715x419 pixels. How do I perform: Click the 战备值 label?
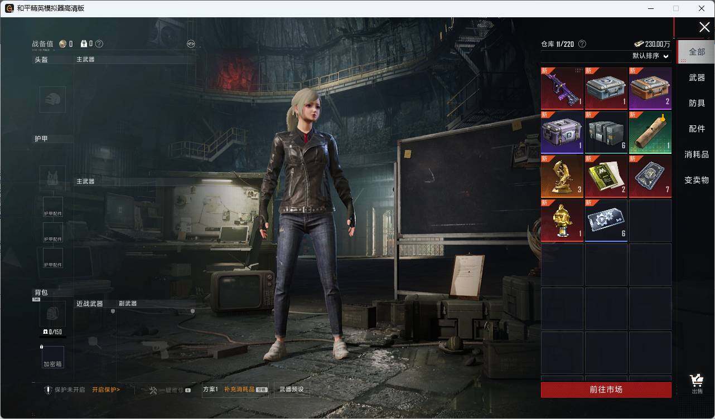[x=42, y=44]
